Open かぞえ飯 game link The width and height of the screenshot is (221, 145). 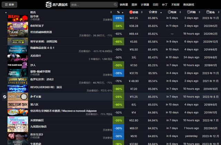[x=36, y=97]
